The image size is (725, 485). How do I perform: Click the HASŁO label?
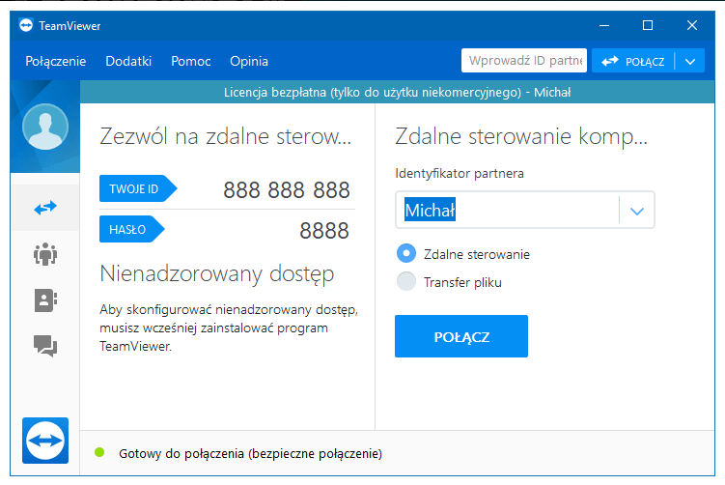point(132,229)
